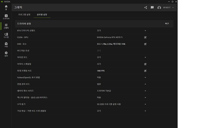Edit the 최대 프레임 속도 setting
211x128 pixels.
tap(145, 71)
